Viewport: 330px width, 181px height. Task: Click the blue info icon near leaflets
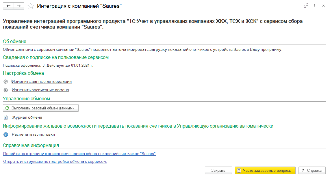coord(6,135)
